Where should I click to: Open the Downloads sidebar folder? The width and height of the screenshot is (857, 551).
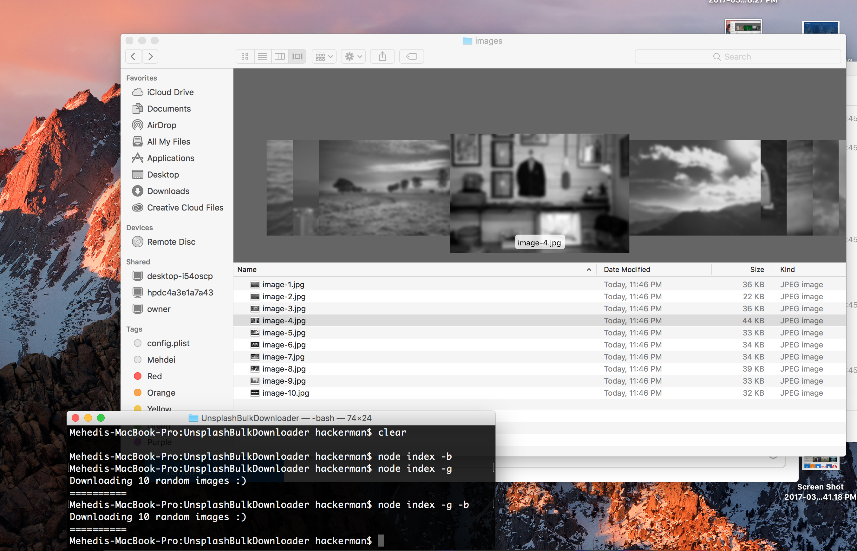[168, 191]
